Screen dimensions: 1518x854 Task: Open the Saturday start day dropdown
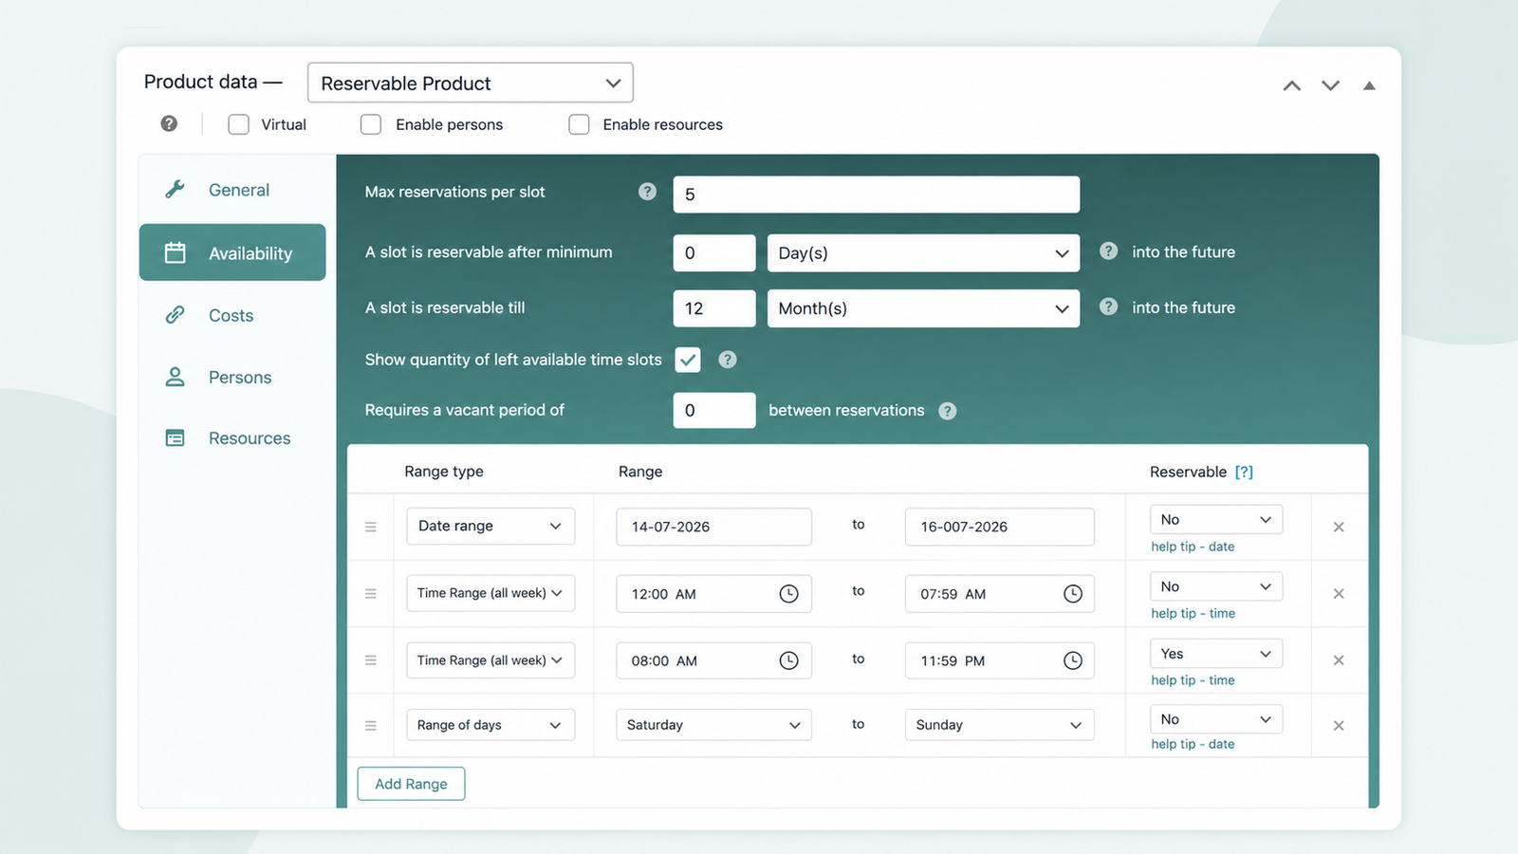tap(713, 725)
